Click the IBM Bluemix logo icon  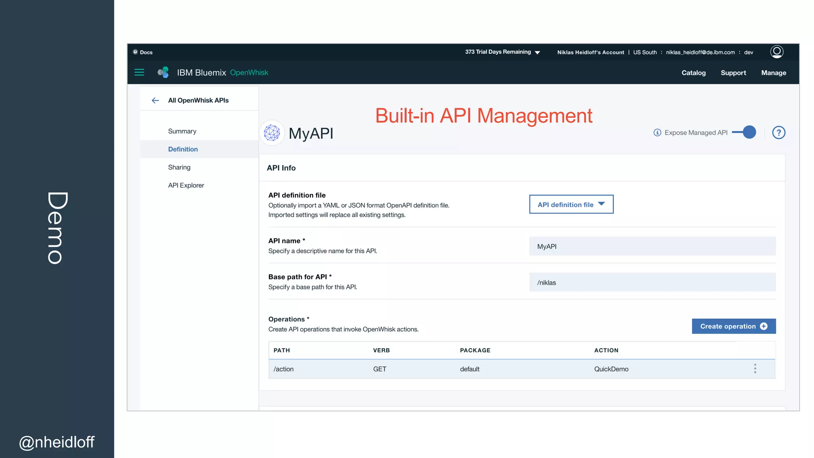coord(163,72)
